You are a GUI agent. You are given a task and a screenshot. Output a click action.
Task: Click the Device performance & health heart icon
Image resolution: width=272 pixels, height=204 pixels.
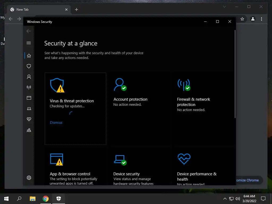[184, 159]
